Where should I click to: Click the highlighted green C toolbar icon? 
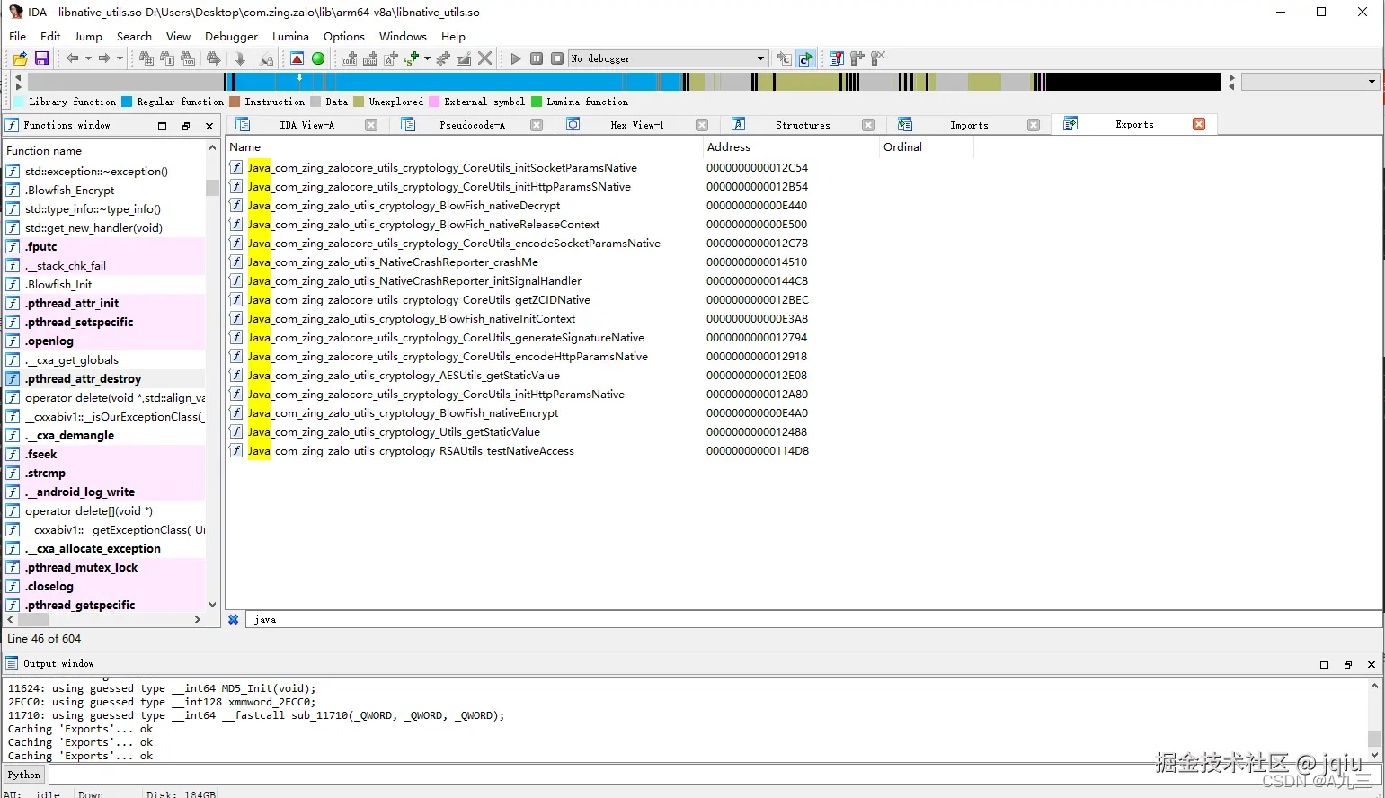[805, 58]
